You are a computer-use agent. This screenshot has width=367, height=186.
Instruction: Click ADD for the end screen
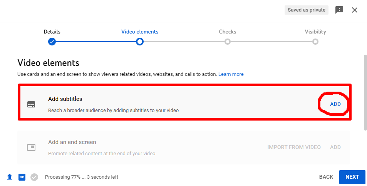click(x=335, y=147)
